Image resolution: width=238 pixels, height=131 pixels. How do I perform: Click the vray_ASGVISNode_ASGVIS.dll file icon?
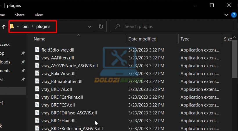[37, 65]
